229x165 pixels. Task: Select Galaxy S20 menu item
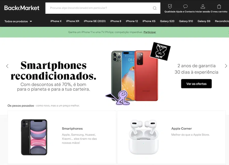click(167, 21)
